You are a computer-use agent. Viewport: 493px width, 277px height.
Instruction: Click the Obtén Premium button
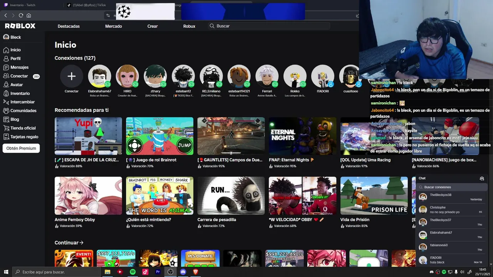(21, 148)
